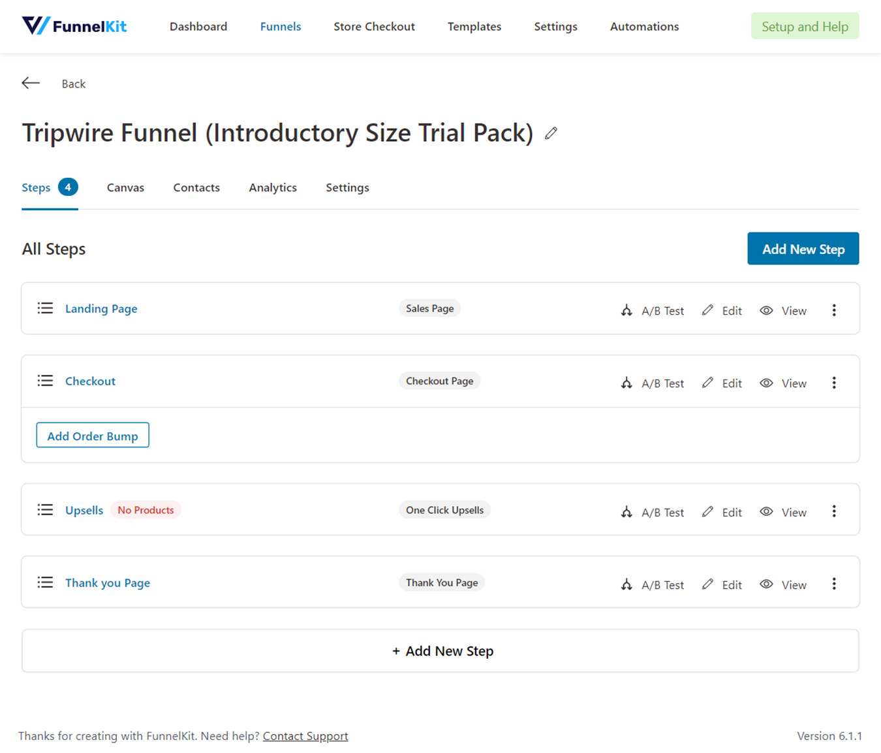The image size is (881, 753).
Task: Click the Thank You Page type badge
Action: pos(442,583)
